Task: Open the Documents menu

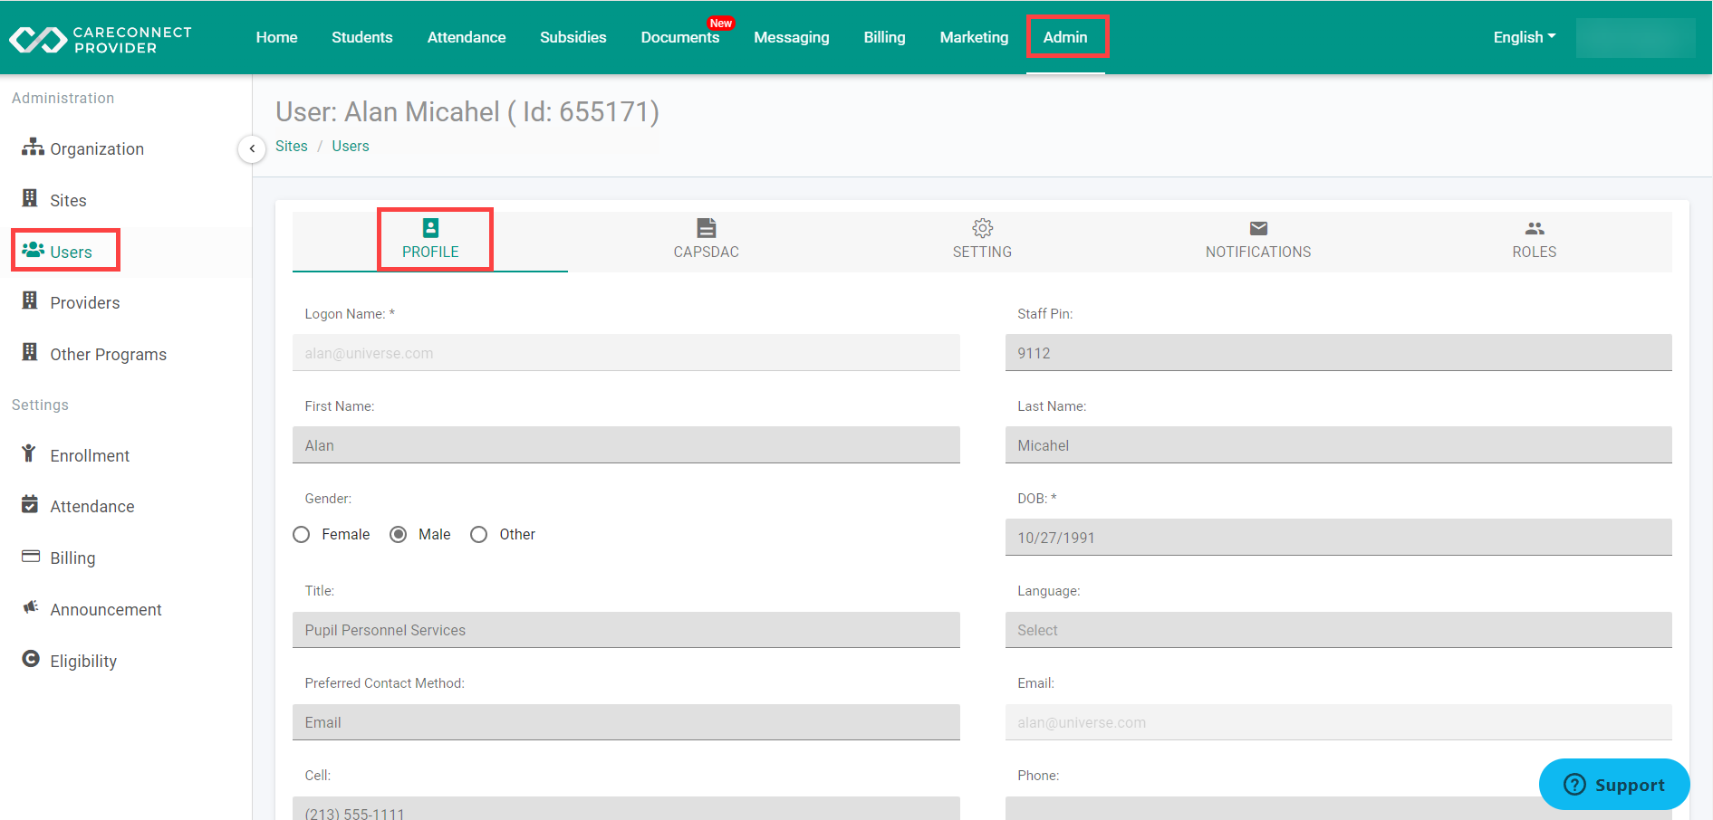Action: point(680,37)
